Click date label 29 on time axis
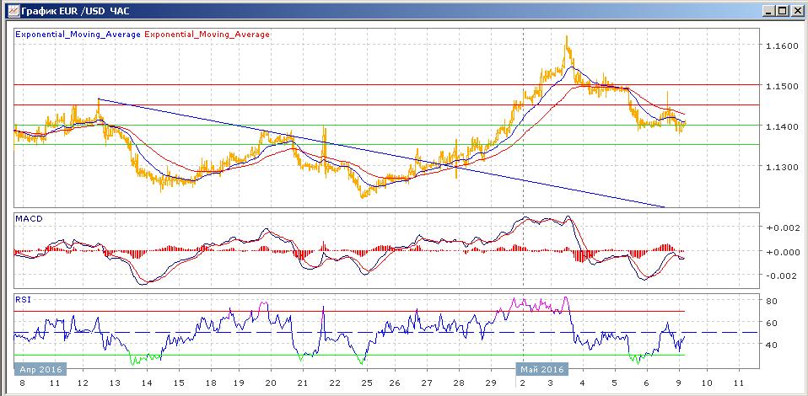 491,383
